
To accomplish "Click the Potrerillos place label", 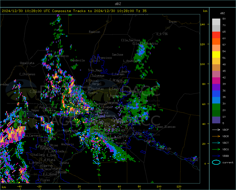I will pyautogui.click(x=48, y=107).
